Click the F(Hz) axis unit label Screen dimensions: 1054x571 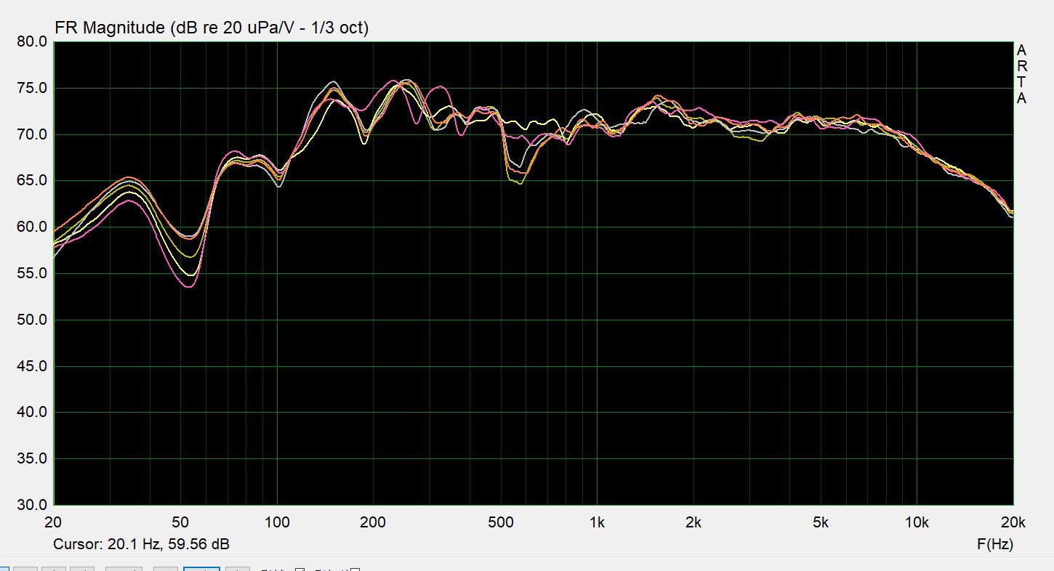[994, 544]
